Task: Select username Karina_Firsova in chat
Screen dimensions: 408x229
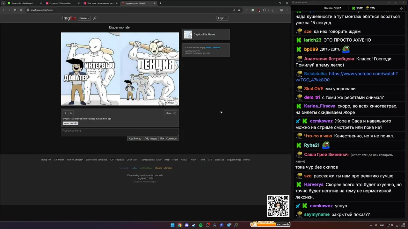Action: click(320, 106)
